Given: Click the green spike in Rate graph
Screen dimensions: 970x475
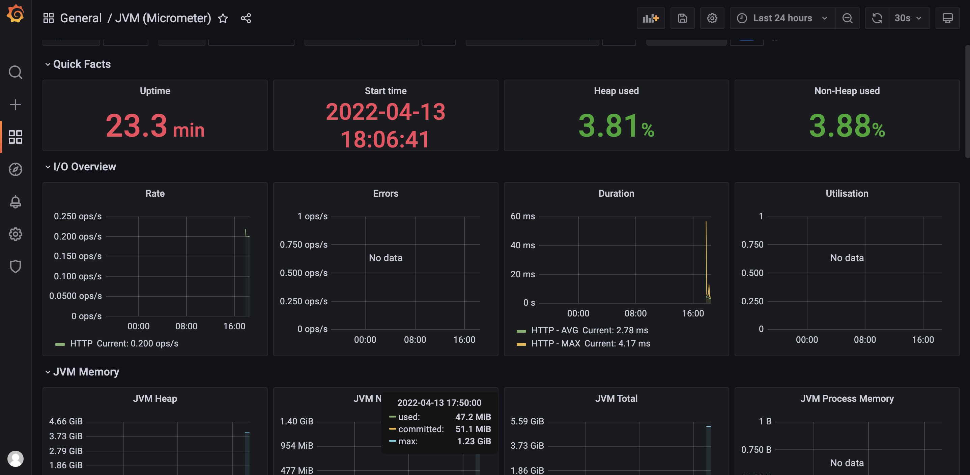Looking at the screenshot, I should [246, 233].
